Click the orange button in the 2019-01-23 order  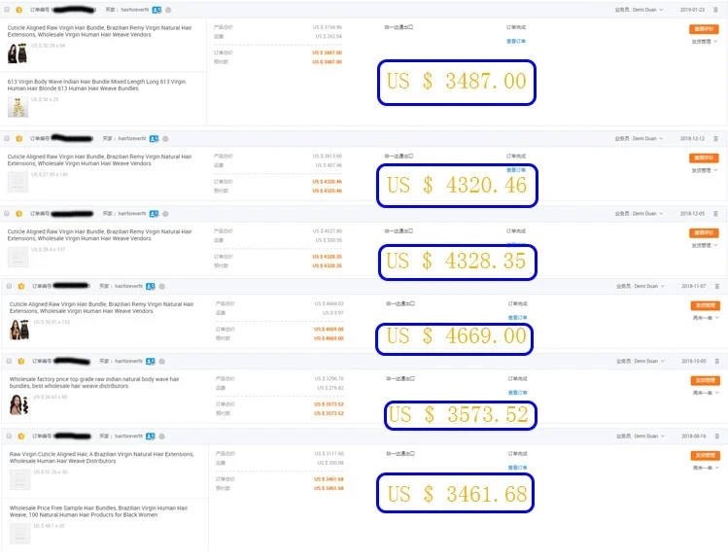click(x=704, y=29)
